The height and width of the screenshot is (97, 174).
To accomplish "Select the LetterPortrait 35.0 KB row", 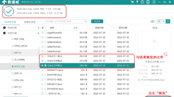I will click(x=88, y=47).
